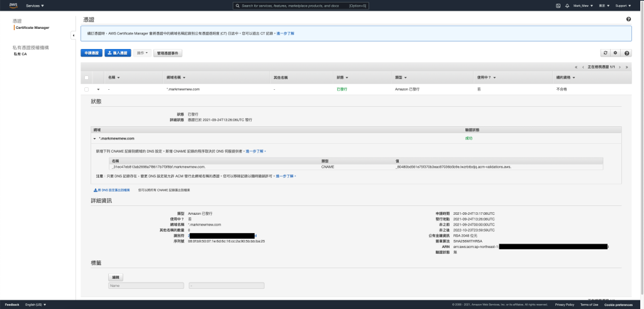Sort by the 類型 column header
644x309 pixels.
click(x=401, y=77)
